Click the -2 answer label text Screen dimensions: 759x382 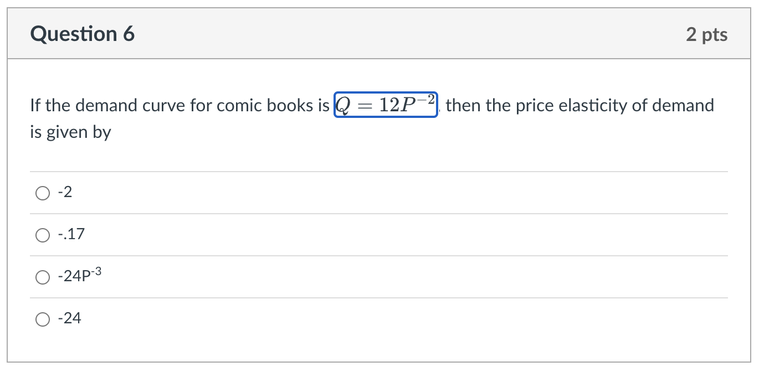click(x=63, y=192)
